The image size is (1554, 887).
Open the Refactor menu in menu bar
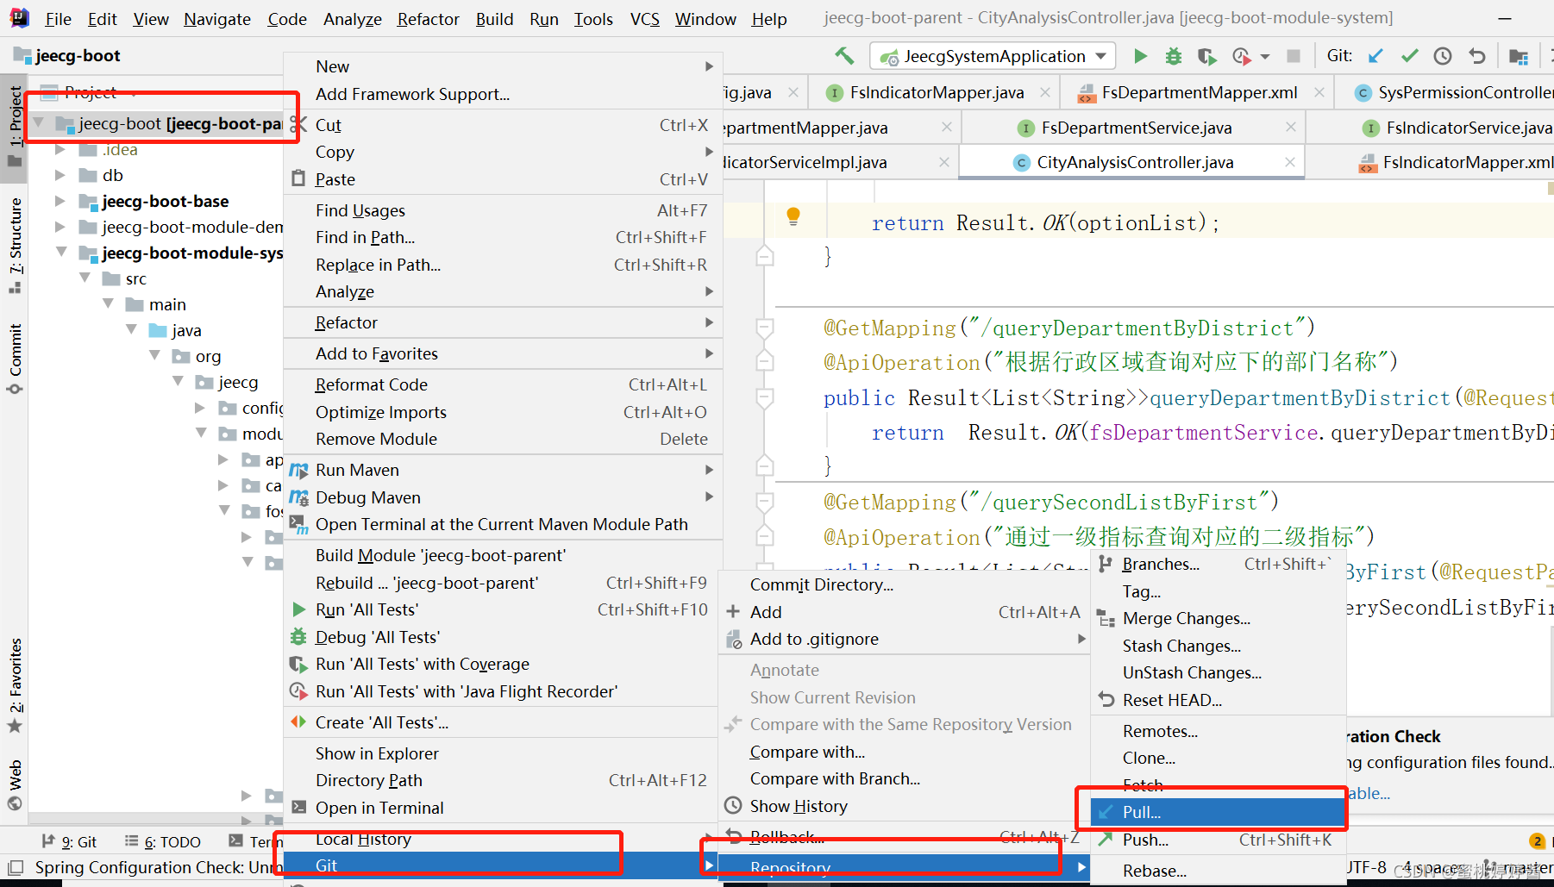click(x=428, y=19)
